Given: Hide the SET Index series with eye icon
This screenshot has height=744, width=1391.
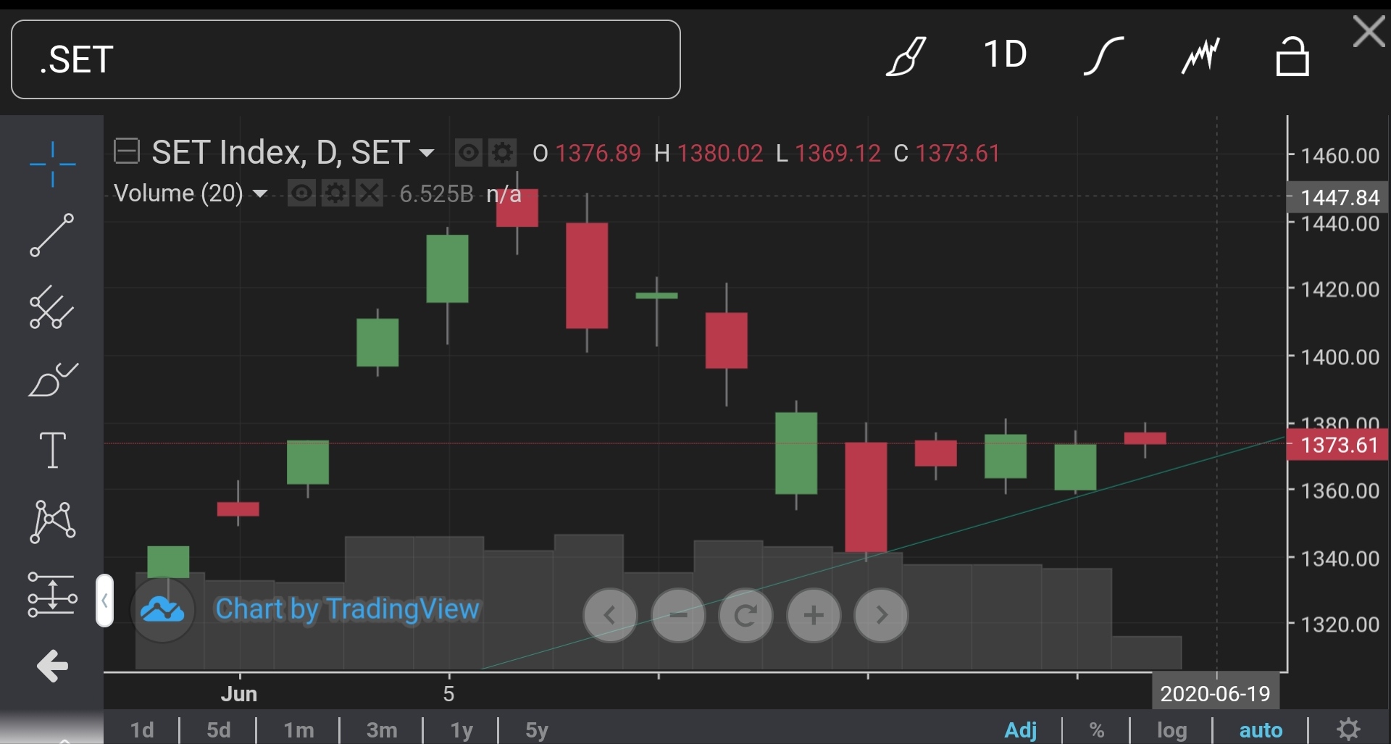Looking at the screenshot, I should 468,153.
